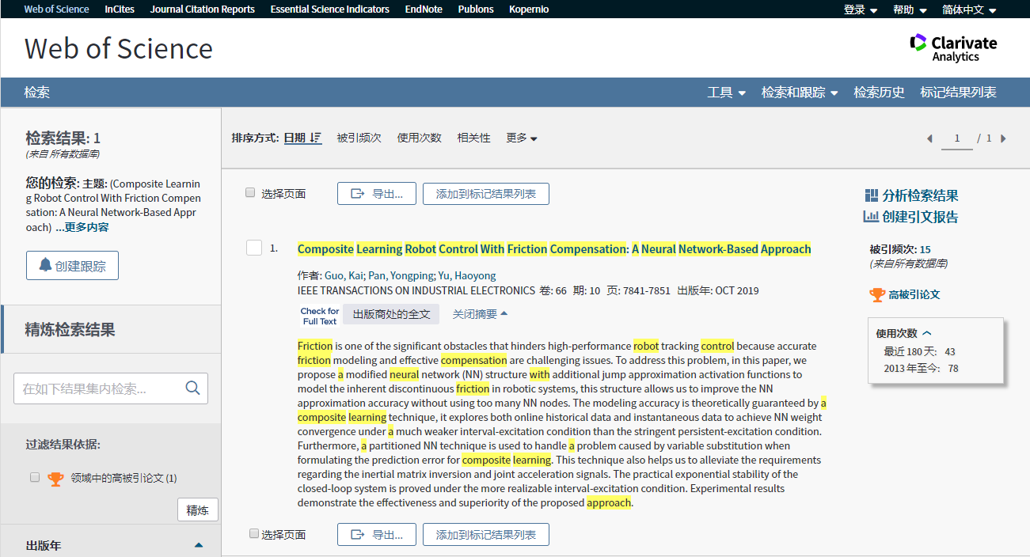The height and width of the screenshot is (557, 1030).
Task: Open 检索历史 in the navigation bar
Action: tap(879, 93)
